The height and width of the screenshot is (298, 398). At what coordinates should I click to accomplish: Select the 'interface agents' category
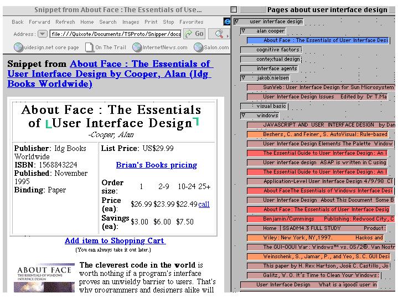click(x=269, y=69)
